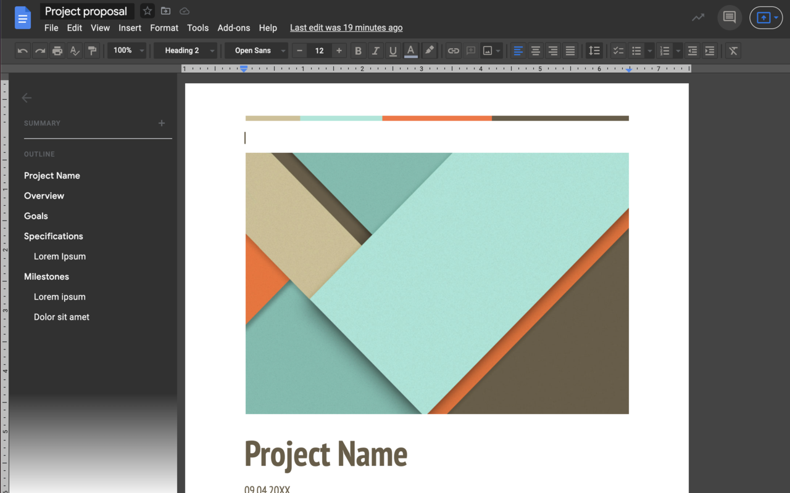
Task: Toggle bold formatting
Action: 358,51
